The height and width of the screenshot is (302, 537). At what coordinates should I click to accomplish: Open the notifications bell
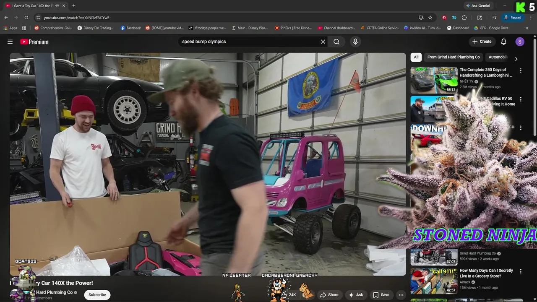coord(504,42)
